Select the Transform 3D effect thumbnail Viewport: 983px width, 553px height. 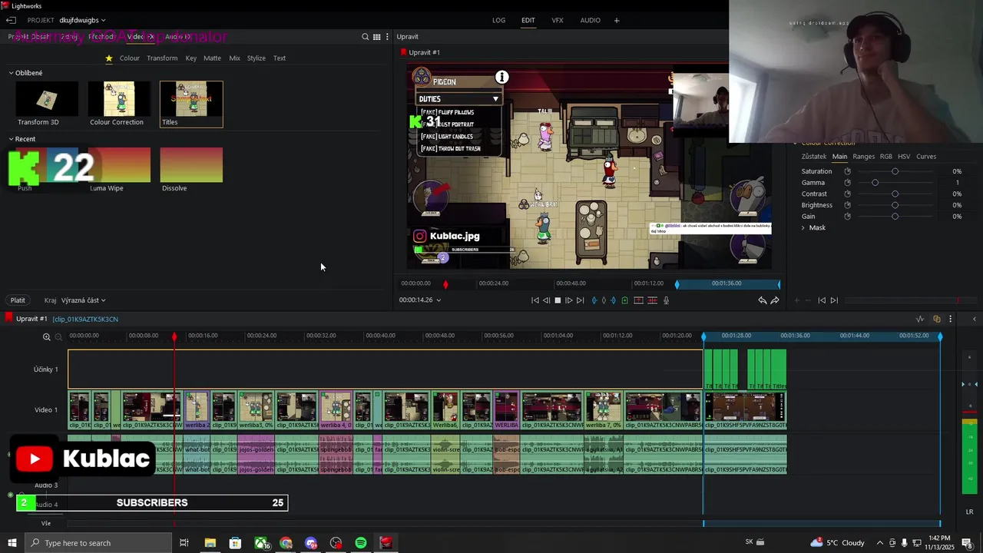[47, 99]
